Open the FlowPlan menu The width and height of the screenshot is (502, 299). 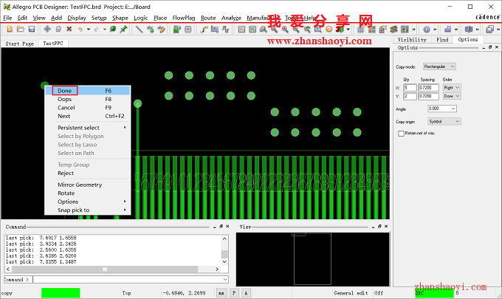[x=183, y=18]
